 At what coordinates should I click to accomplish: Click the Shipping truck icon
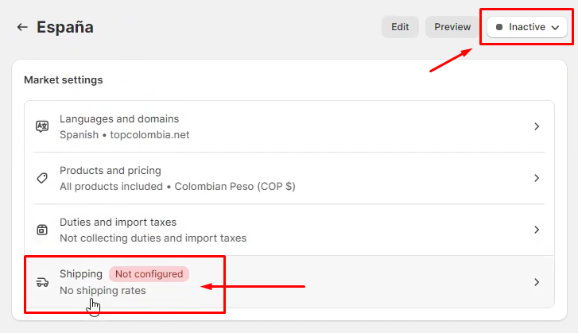coord(42,282)
